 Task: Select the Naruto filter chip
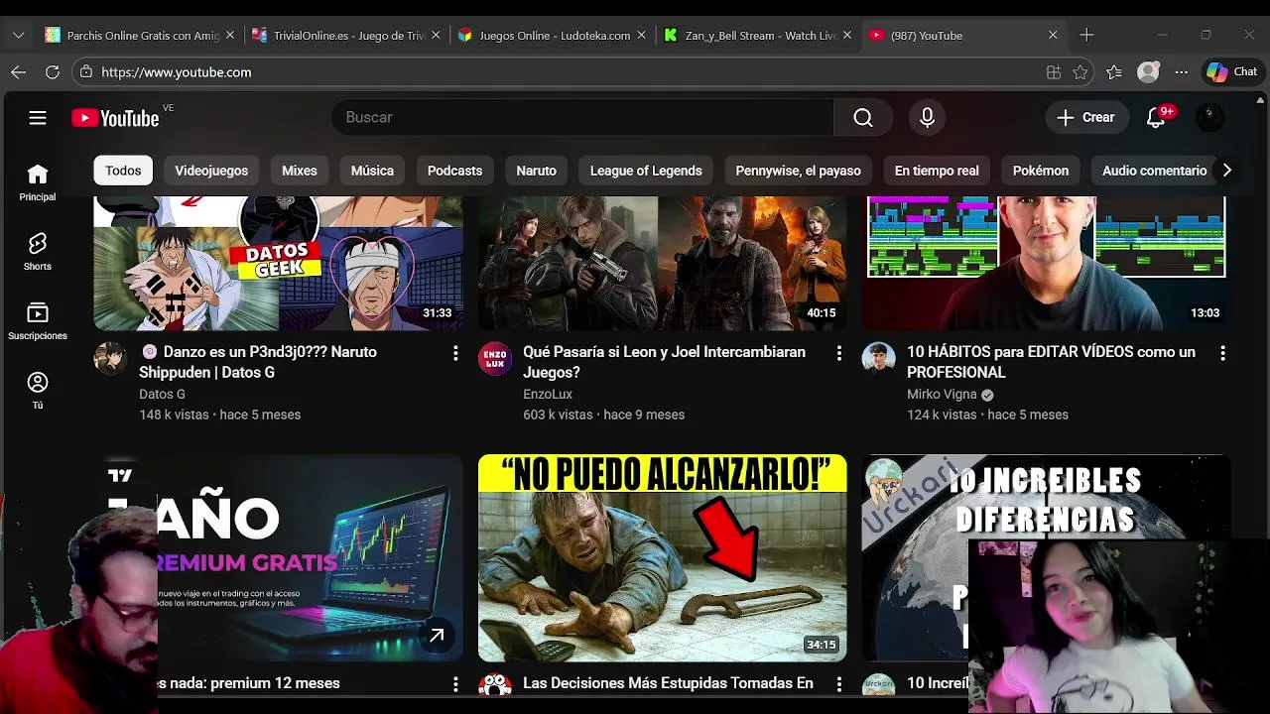[536, 171]
